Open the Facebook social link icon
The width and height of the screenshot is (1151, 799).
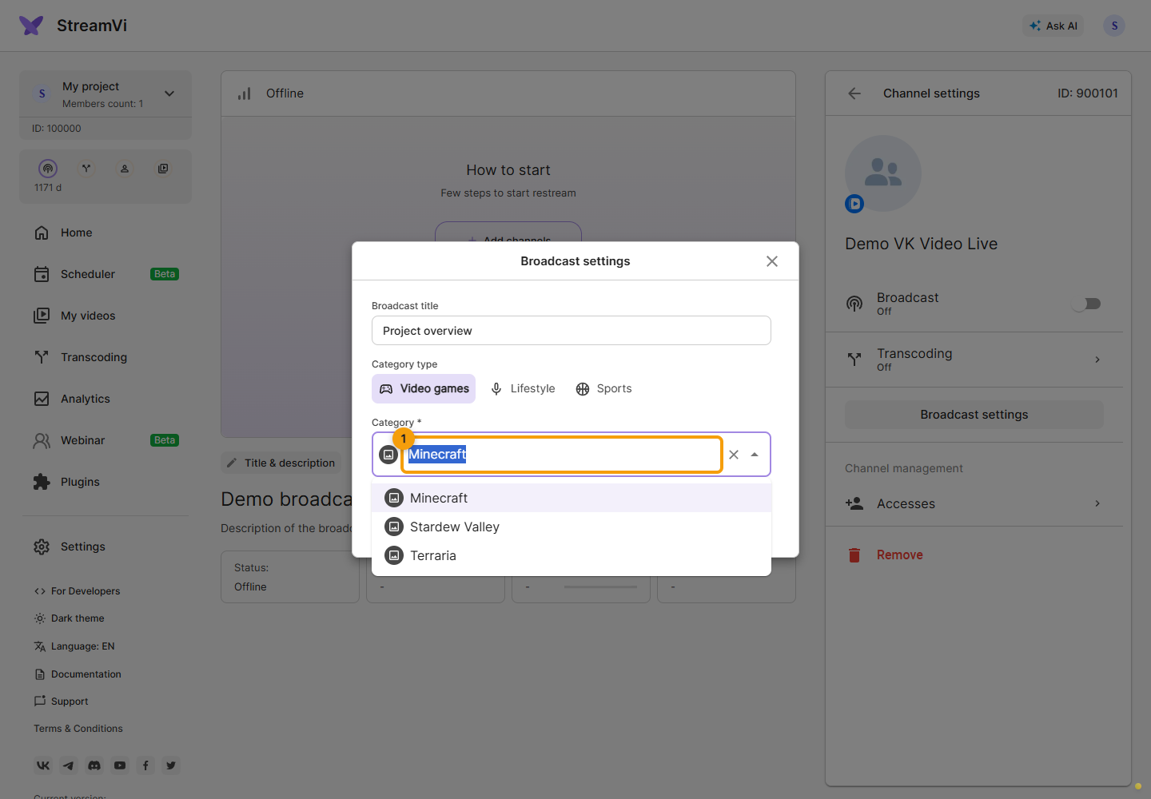pyautogui.click(x=145, y=765)
